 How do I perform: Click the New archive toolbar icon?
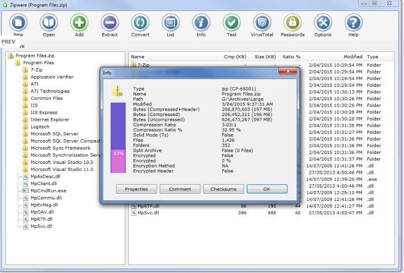pyautogui.click(x=18, y=23)
